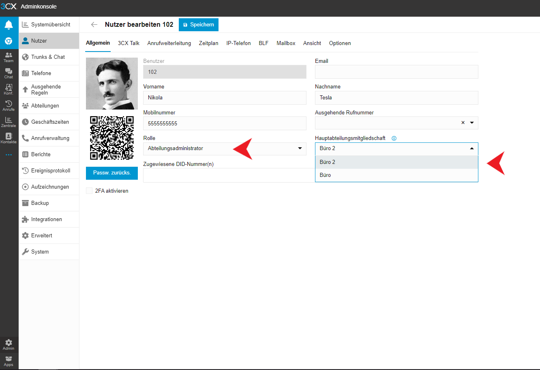Switch to the Anrufweiterleitung tab
540x370 pixels.
[x=169, y=43]
